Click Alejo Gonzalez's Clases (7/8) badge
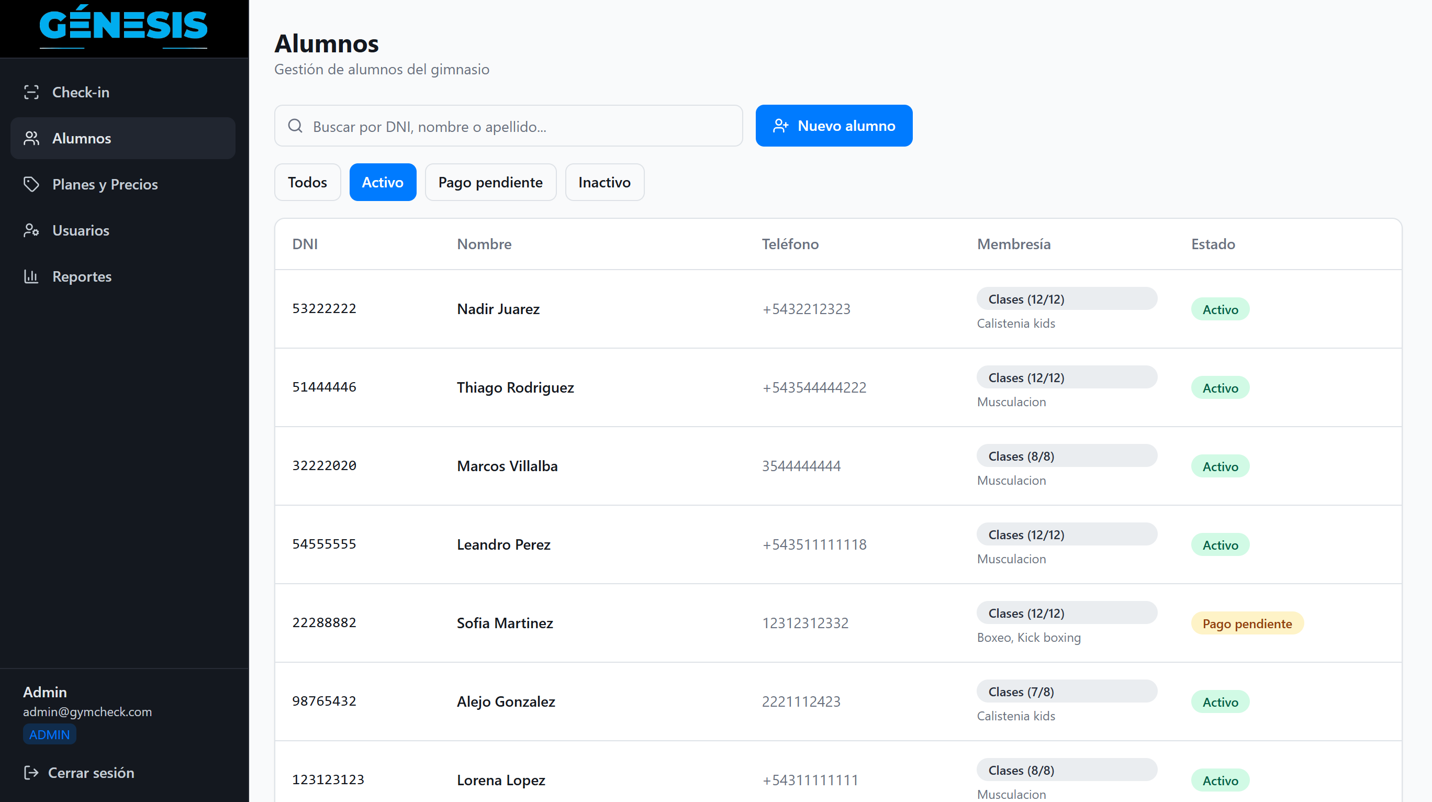Image resolution: width=1432 pixels, height=802 pixels. pyautogui.click(x=1067, y=692)
